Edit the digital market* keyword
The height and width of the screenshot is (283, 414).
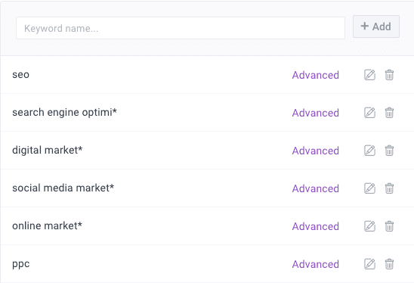(x=369, y=151)
